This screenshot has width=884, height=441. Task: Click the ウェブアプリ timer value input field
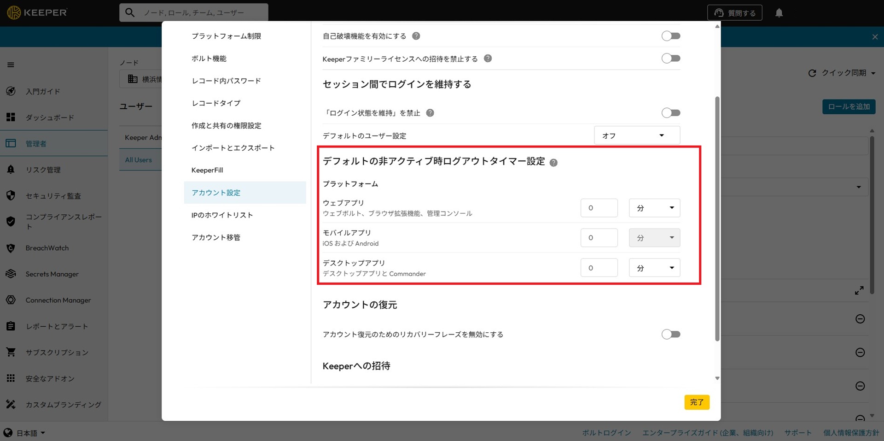[x=599, y=208]
